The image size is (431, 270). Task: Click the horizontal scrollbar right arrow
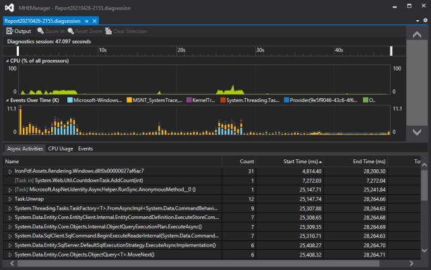click(x=411, y=263)
